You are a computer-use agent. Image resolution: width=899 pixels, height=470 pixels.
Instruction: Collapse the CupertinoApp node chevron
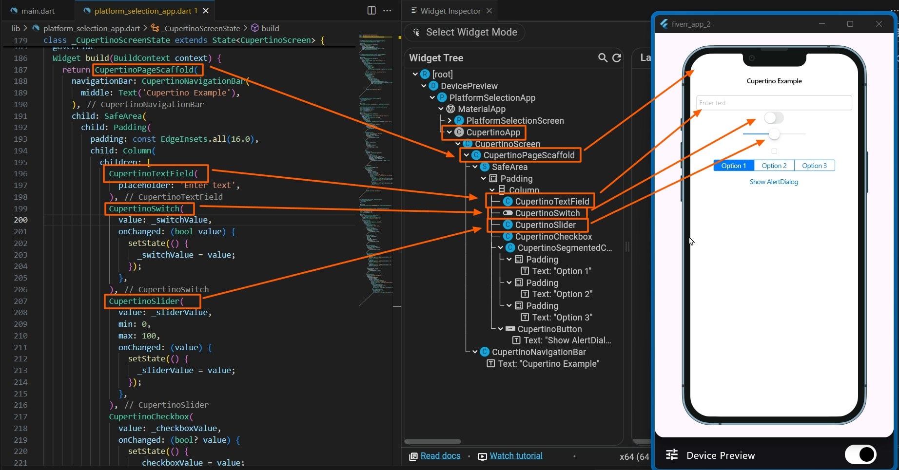pos(449,132)
